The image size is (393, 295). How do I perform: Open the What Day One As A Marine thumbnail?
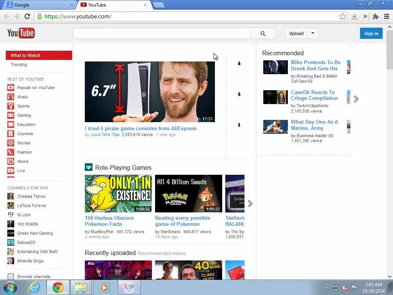pyautogui.click(x=276, y=127)
